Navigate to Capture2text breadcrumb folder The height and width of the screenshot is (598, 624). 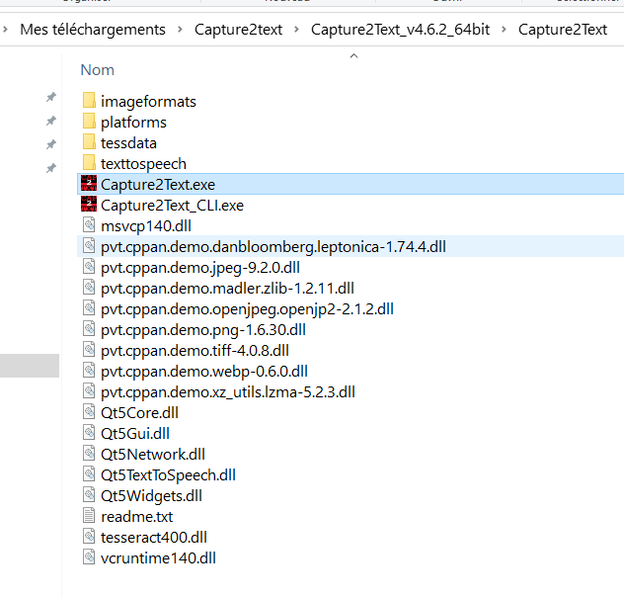point(238,30)
